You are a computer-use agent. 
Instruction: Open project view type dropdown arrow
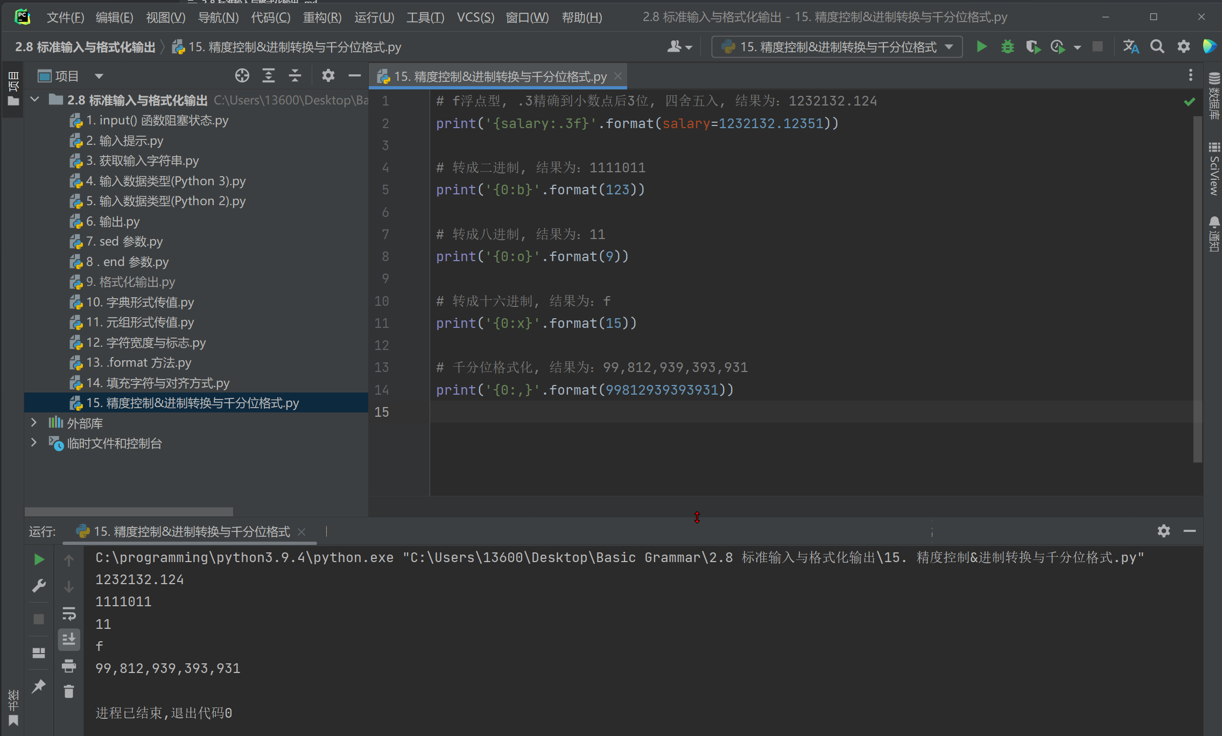tap(99, 76)
